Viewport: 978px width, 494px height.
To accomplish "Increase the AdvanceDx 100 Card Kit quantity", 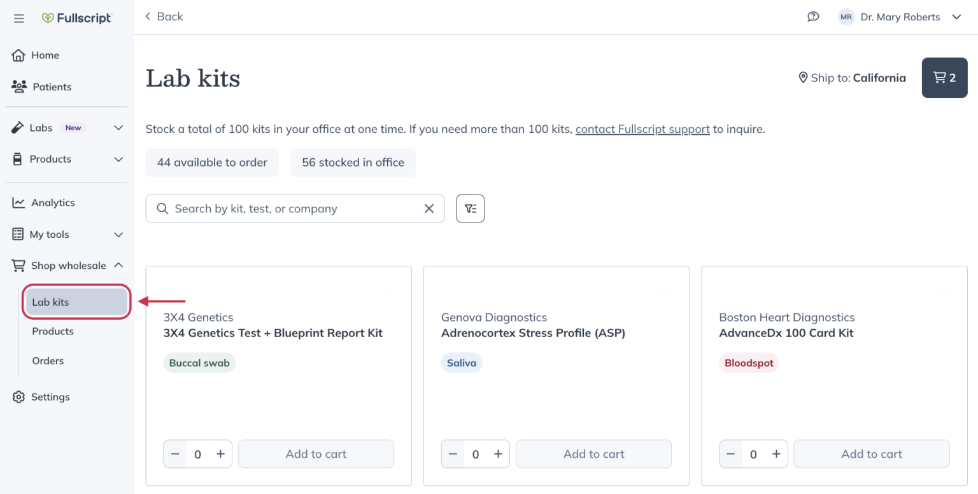I will (776, 453).
